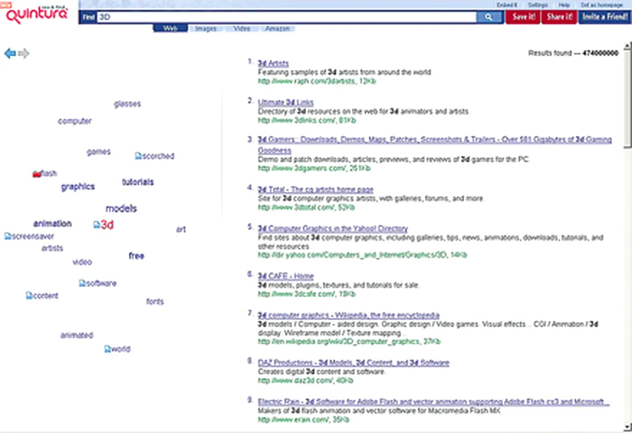Open the Ultimate 3d Links result
This screenshot has height=433, width=632.
pos(286,102)
